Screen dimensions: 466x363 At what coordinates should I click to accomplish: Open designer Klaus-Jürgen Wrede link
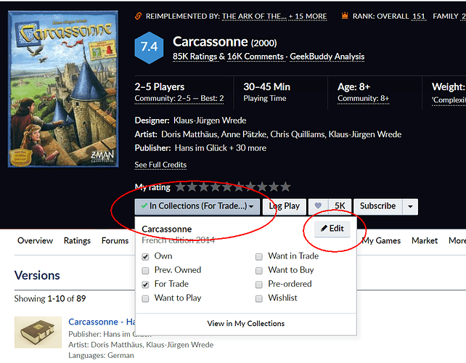click(x=210, y=121)
